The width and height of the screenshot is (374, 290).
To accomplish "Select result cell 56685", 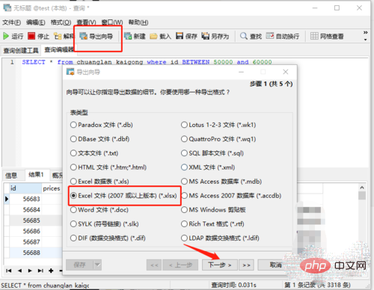I will point(25,220).
